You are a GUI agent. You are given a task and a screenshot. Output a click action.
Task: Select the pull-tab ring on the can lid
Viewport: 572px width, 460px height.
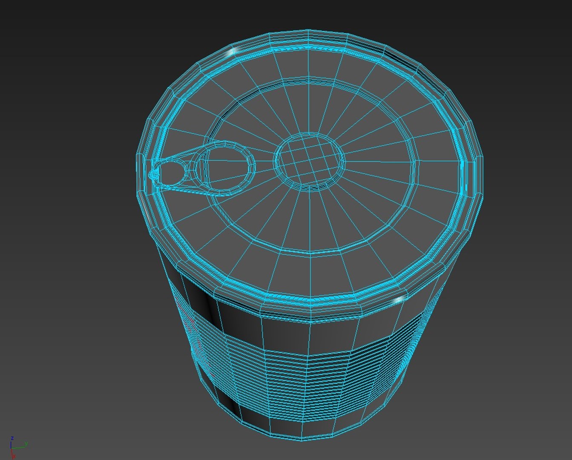coord(202,168)
